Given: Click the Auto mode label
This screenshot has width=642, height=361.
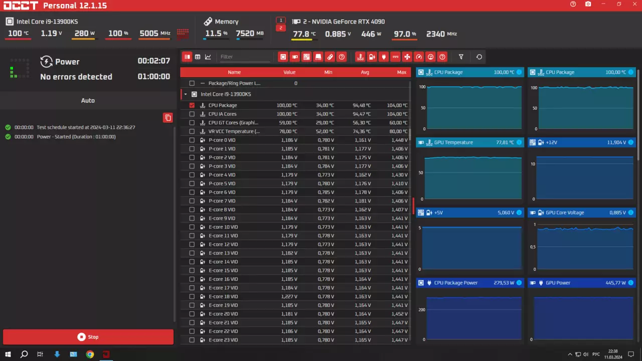Looking at the screenshot, I should (88, 100).
